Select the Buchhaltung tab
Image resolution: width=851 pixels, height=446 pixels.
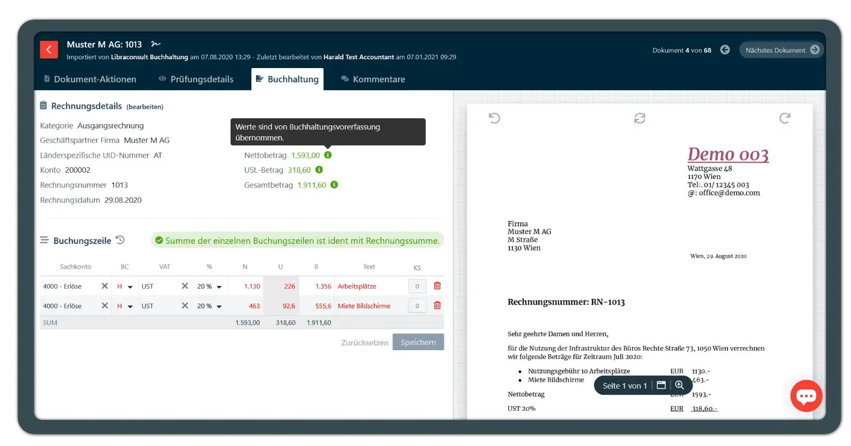287,79
